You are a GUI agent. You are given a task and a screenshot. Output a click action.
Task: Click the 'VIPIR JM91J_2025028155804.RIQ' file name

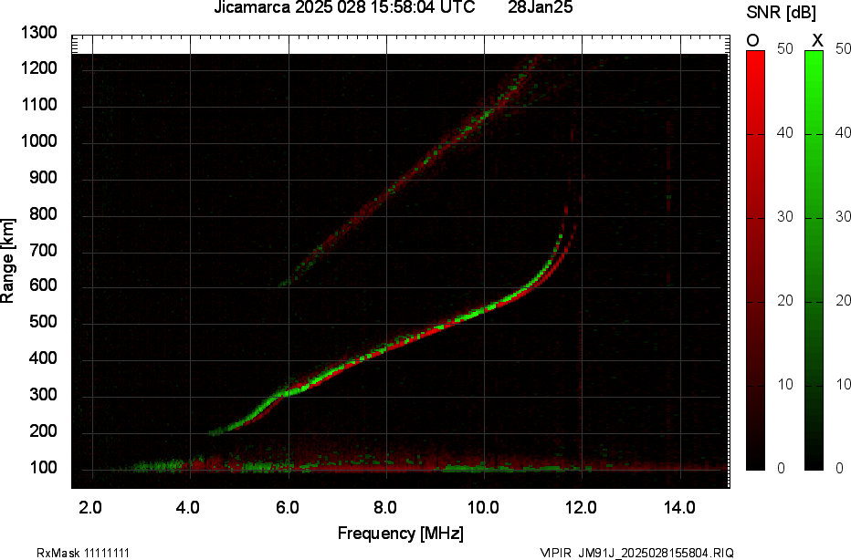pos(636,553)
